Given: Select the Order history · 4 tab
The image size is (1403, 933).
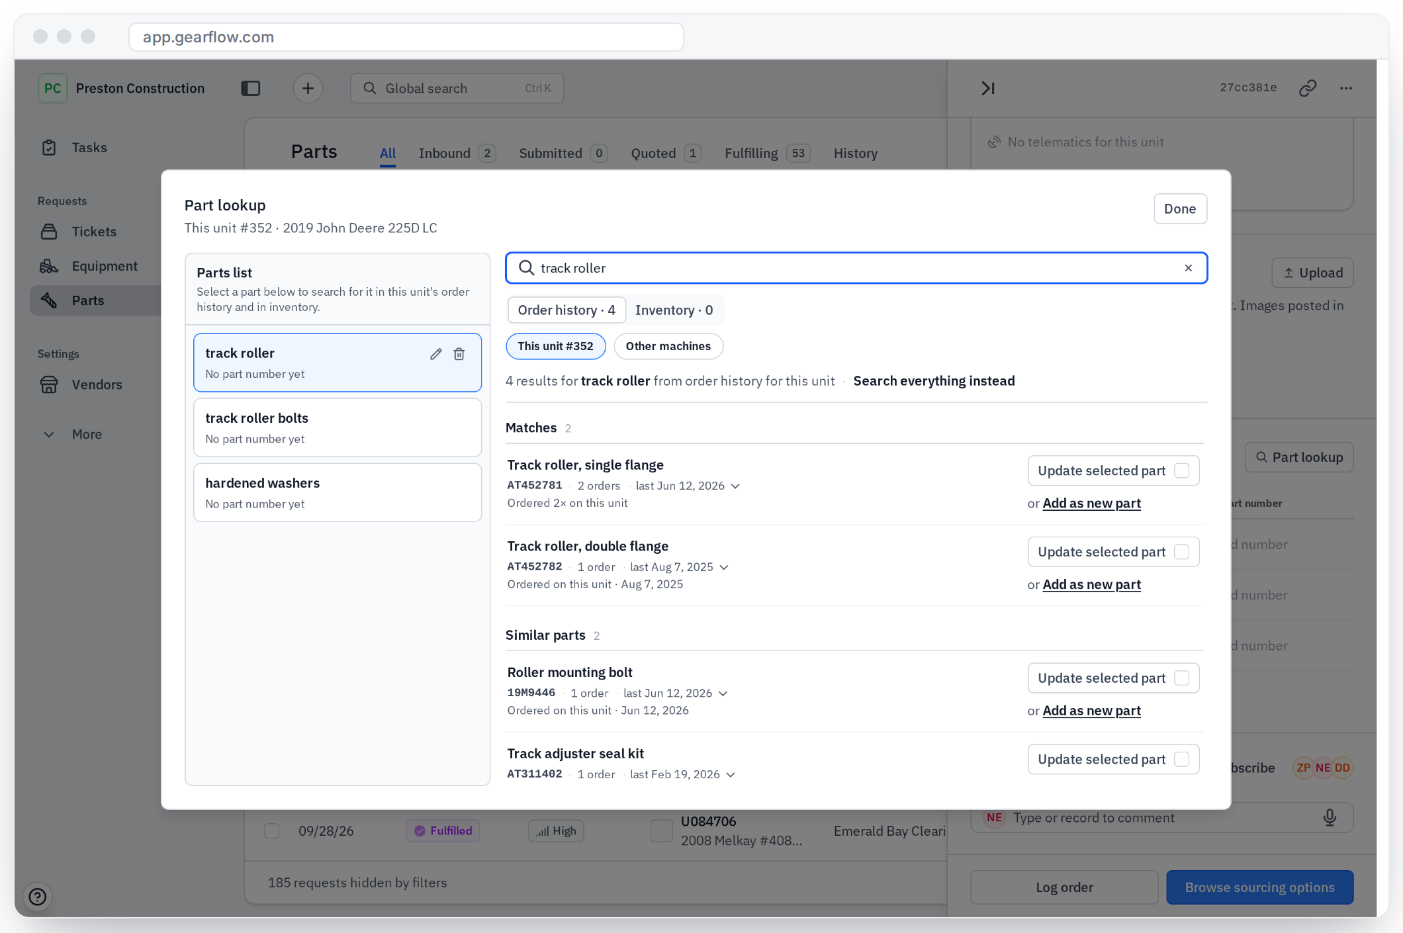Looking at the screenshot, I should click(x=566, y=310).
